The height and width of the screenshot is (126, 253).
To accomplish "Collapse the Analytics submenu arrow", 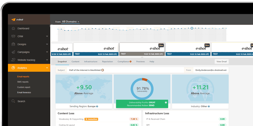I will [47, 68].
